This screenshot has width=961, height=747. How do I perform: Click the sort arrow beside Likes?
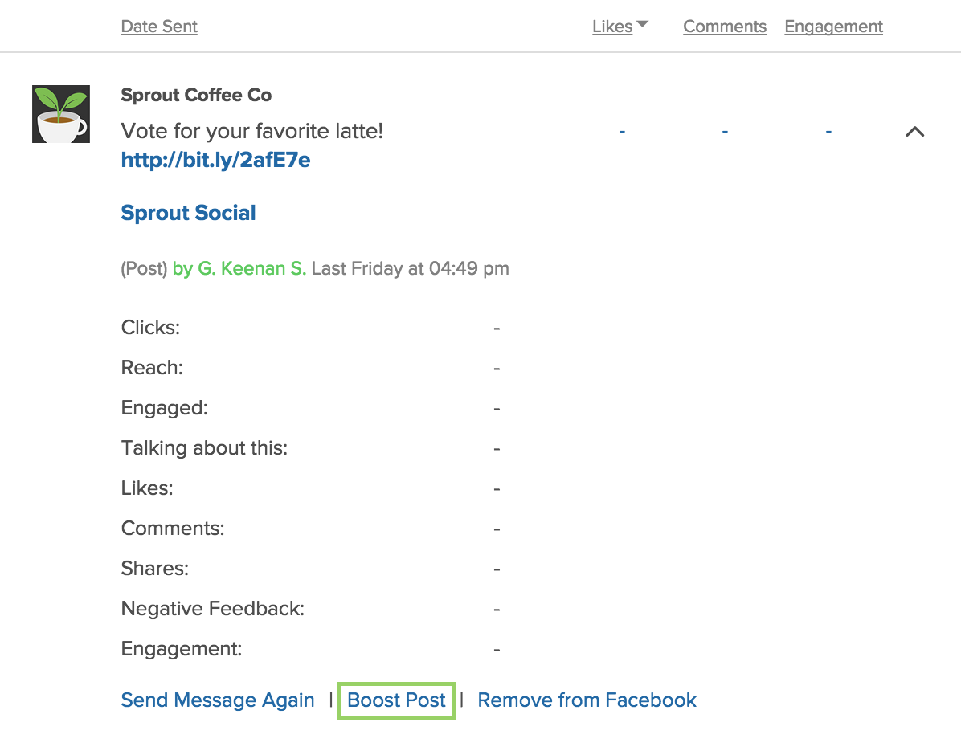point(642,25)
